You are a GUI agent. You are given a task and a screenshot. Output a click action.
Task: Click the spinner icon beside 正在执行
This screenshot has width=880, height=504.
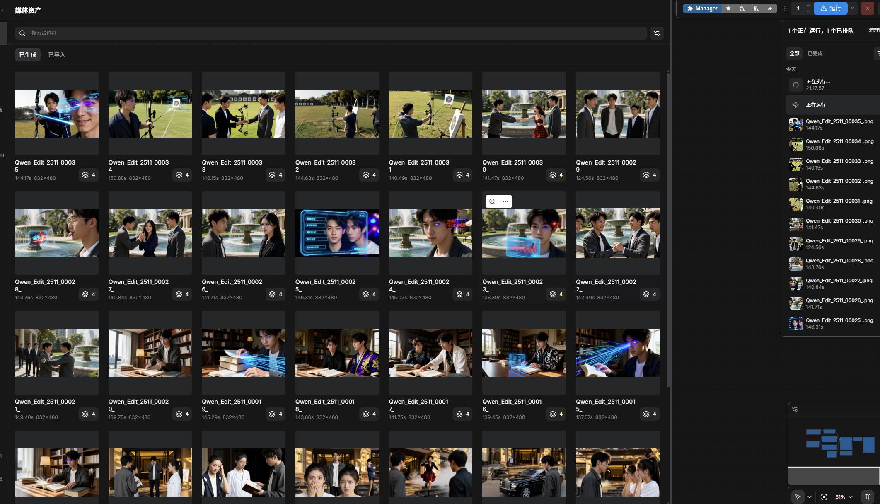pyautogui.click(x=795, y=85)
